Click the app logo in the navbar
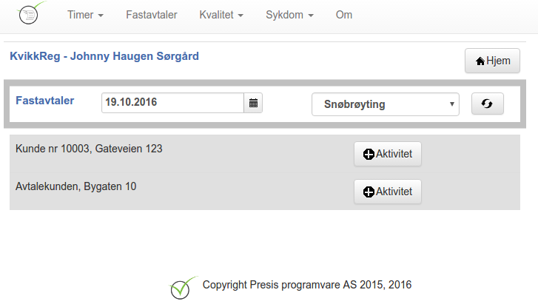This screenshot has height=304, width=538. 30,13
